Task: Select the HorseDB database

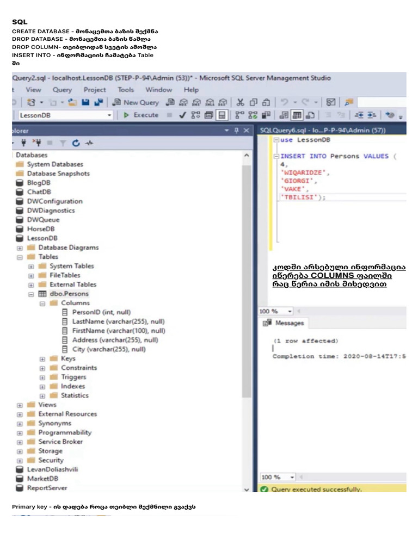Action: click(x=40, y=229)
